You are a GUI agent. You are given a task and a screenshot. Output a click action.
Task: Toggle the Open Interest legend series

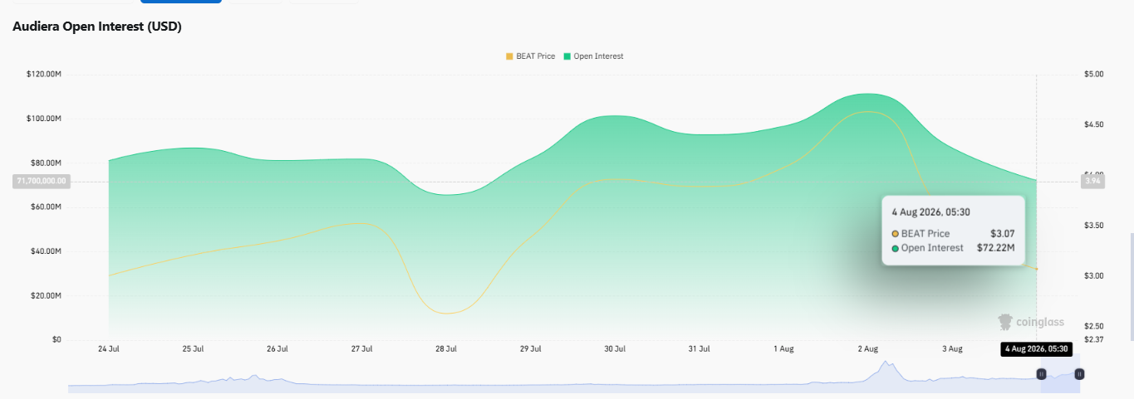tap(593, 56)
